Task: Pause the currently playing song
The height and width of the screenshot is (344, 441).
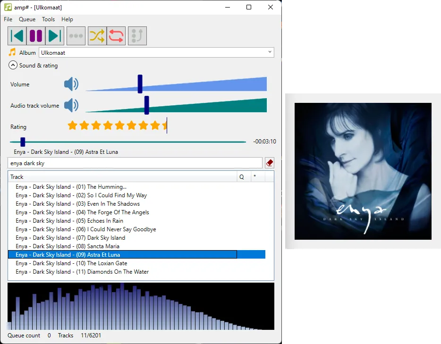Action: tap(36, 35)
